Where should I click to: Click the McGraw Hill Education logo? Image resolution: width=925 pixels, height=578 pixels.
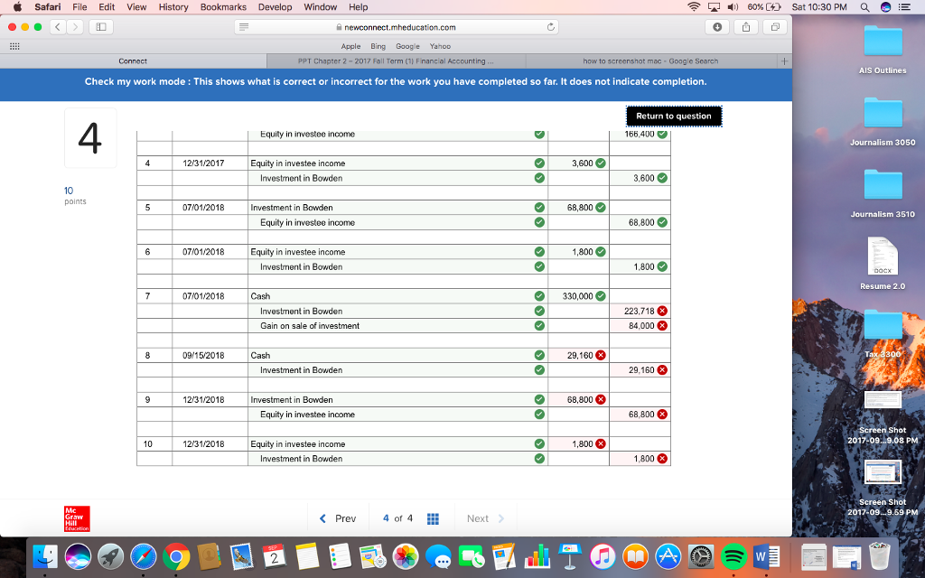coord(77,519)
